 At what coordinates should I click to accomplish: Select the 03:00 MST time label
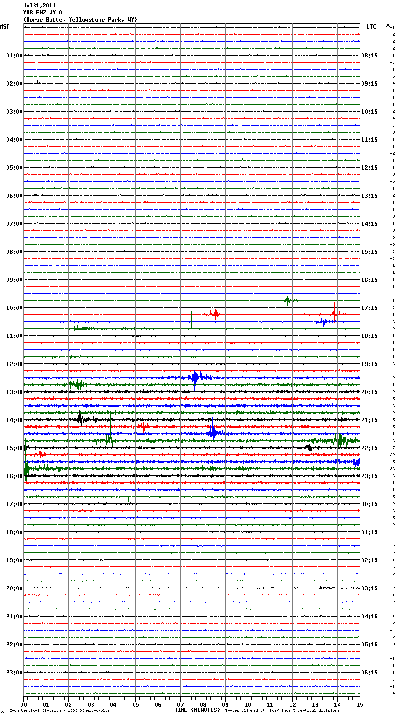14,112
